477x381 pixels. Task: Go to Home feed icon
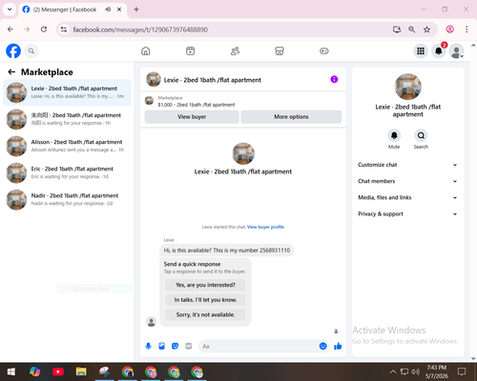146,50
